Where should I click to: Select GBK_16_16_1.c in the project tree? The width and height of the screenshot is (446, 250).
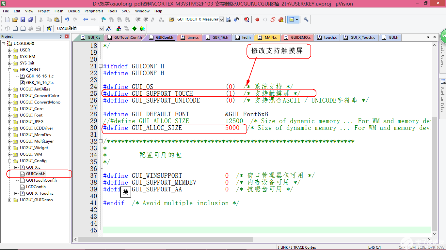click(x=40, y=76)
